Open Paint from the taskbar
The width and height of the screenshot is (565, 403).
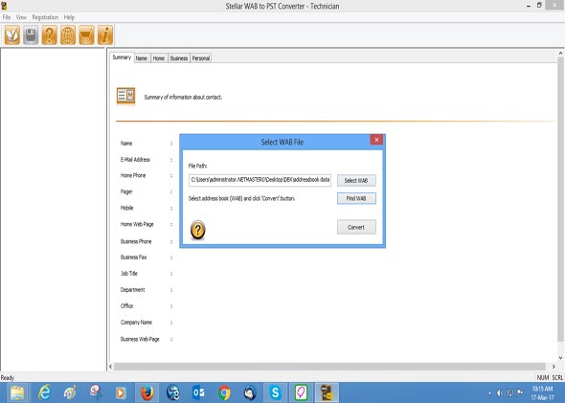(70, 392)
